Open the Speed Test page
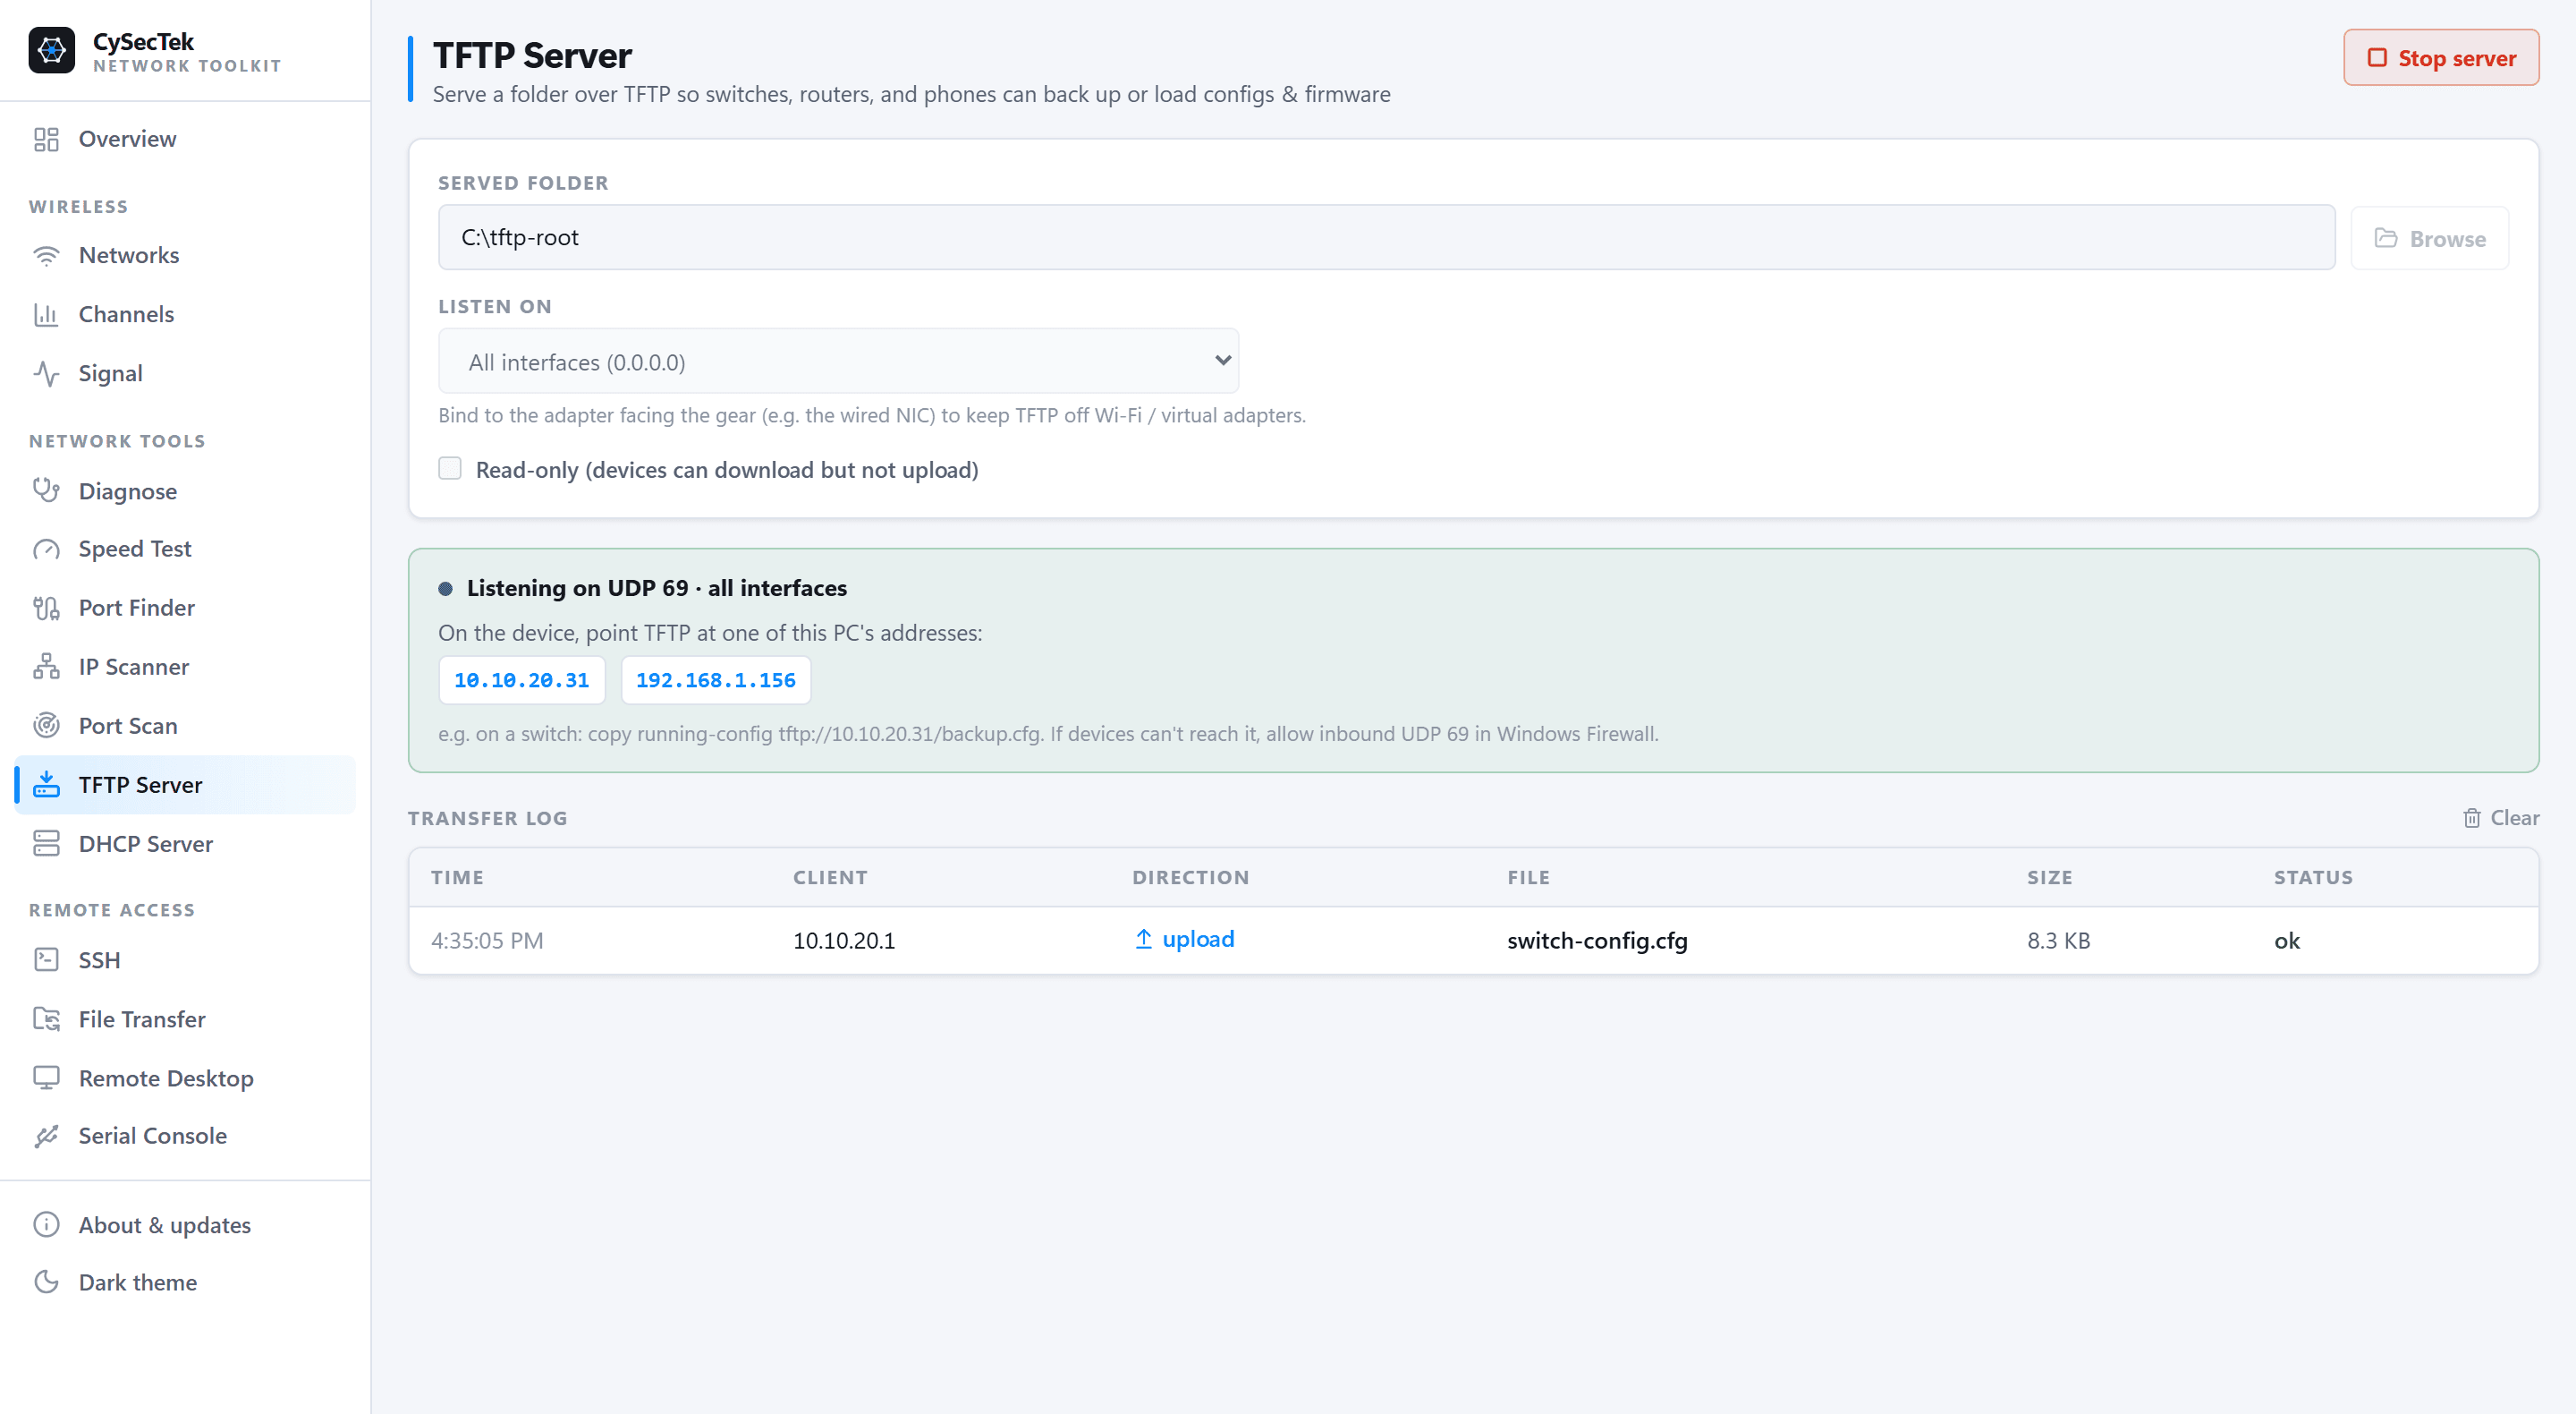 click(x=185, y=549)
